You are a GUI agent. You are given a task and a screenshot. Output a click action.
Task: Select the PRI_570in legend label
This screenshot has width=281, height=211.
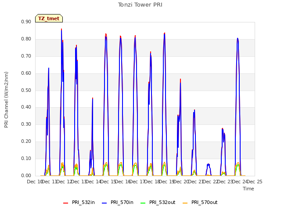[122, 202]
